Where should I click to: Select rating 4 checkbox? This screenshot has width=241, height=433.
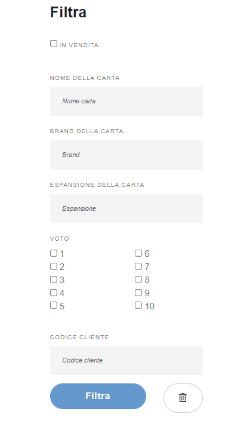(x=54, y=293)
